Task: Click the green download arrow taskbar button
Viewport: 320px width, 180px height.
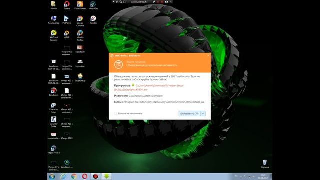Action: (106, 176)
